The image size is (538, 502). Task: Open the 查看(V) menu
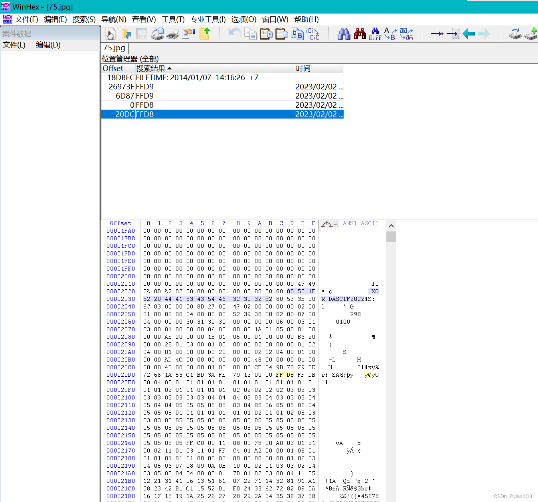(x=144, y=20)
